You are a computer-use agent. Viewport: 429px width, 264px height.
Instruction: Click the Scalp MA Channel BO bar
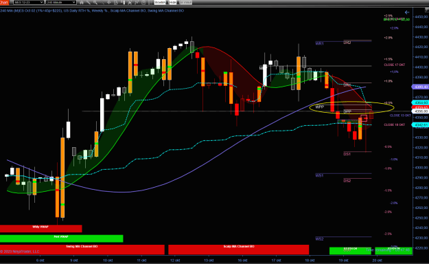click(239, 250)
